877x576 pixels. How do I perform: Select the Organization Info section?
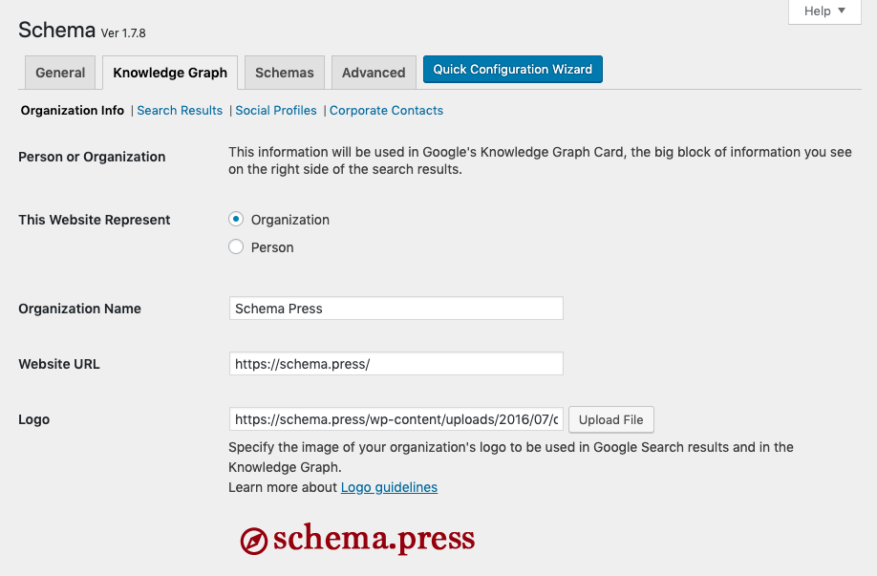(x=73, y=111)
